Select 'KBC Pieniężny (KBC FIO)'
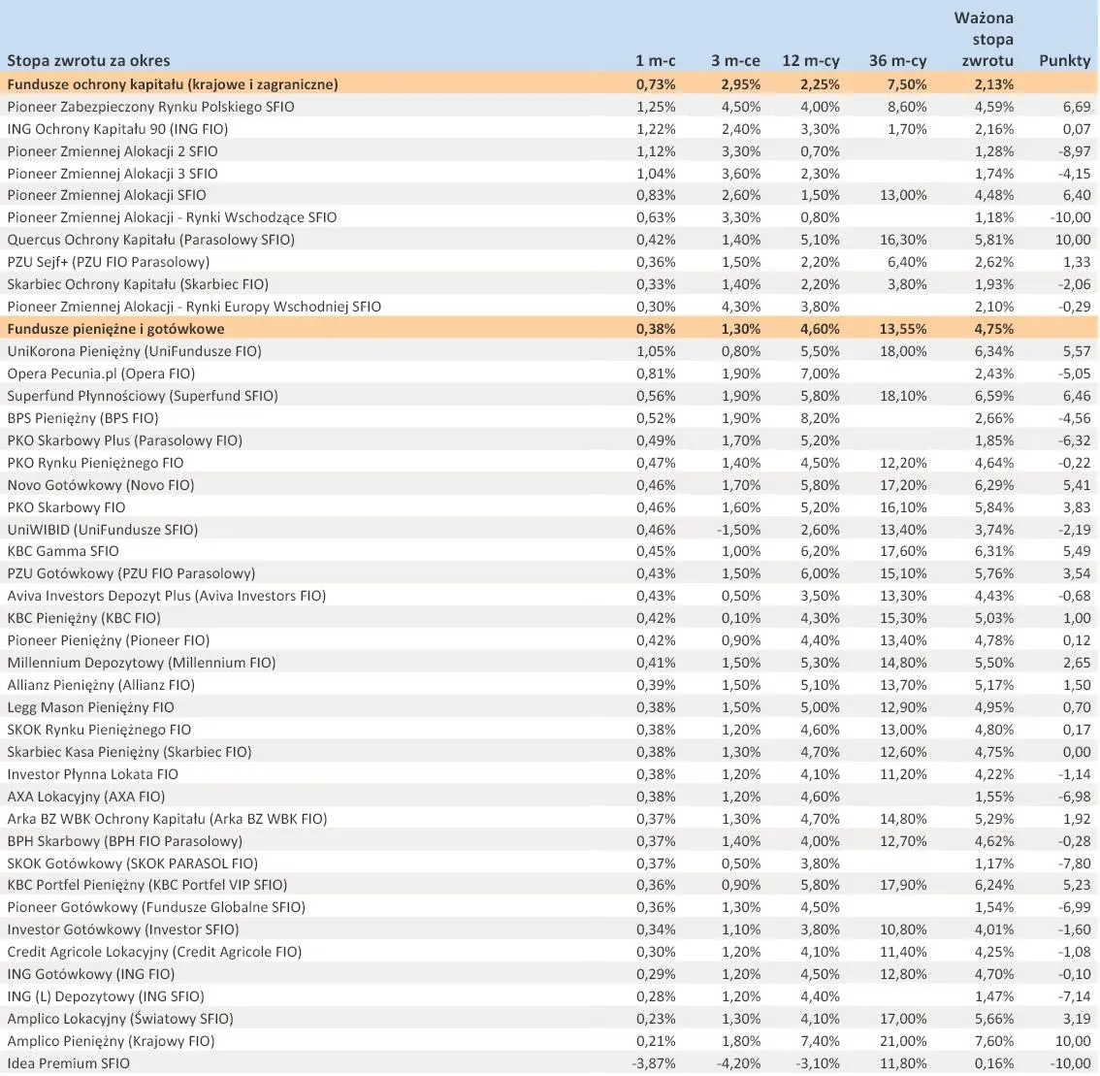This screenshot has height=1076, width=1100. click(x=83, y=618)
